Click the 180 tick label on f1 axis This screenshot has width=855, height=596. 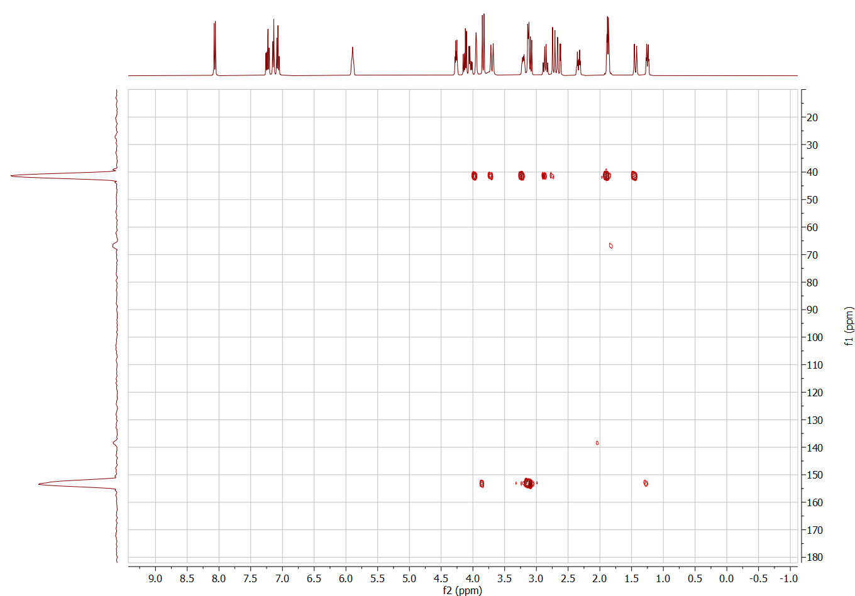815,557
